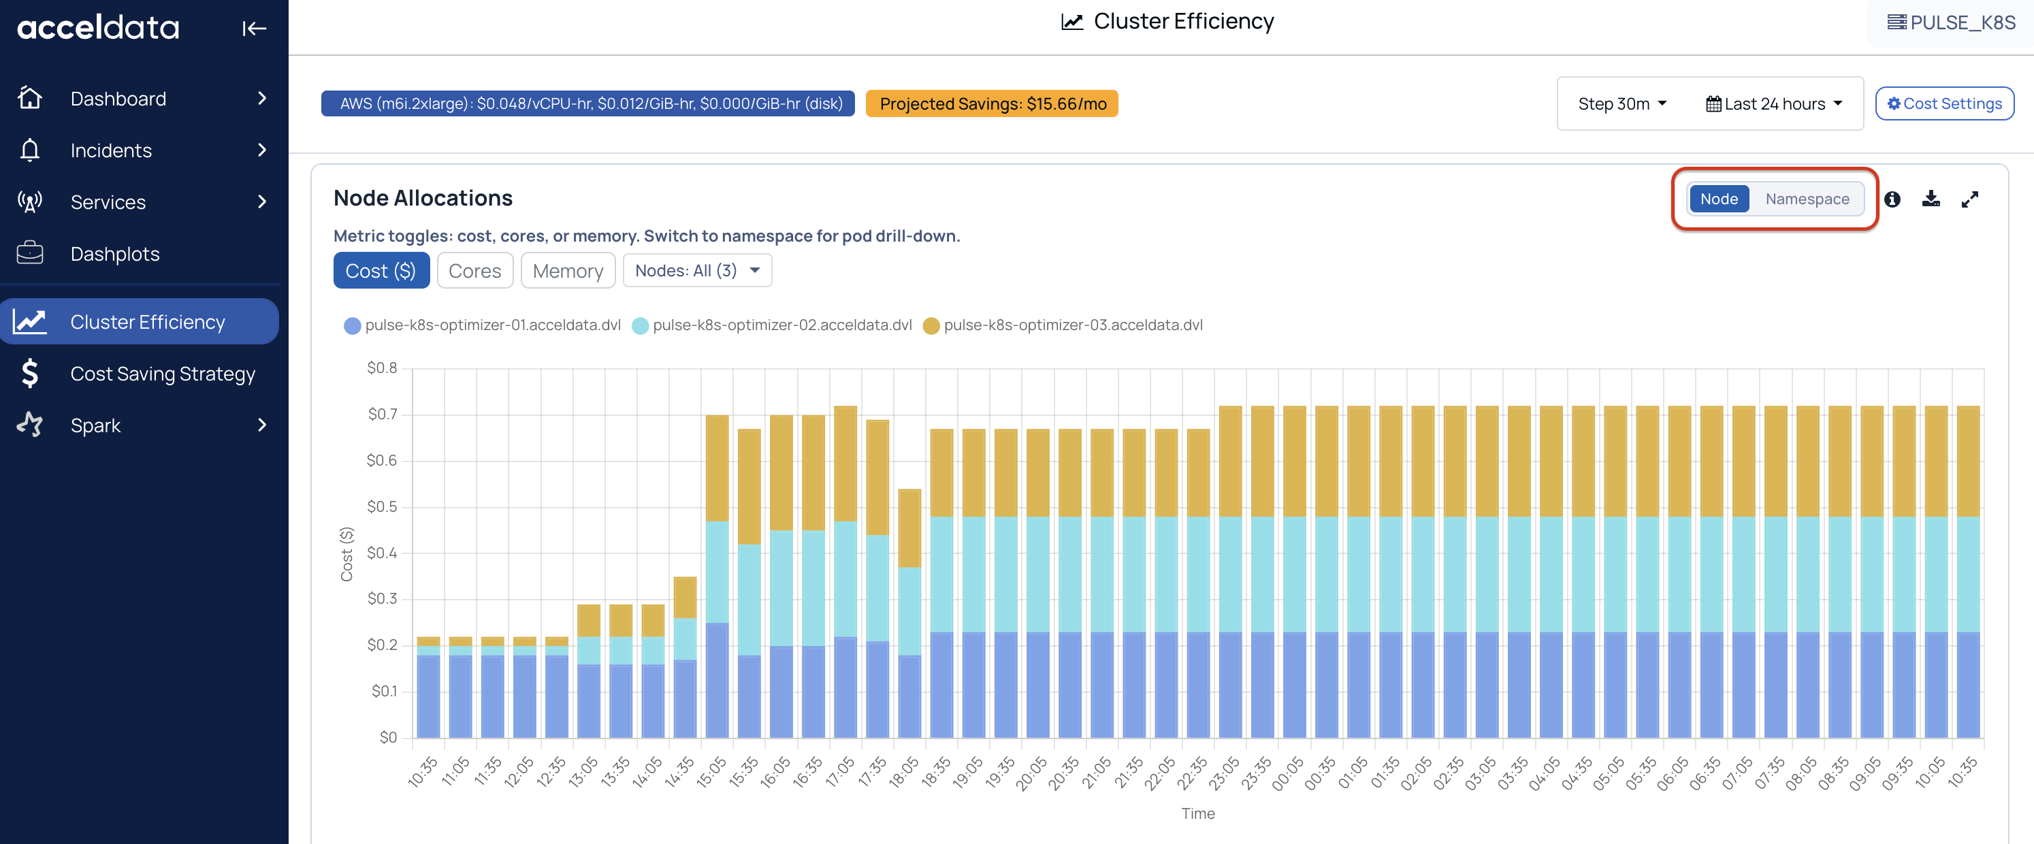
Task: Open the Last 24 hours time range
Action: point(1773,104)
